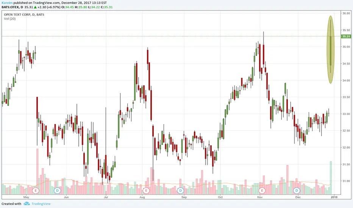This screenshot has height=208, width=353.
Task: Click the +2.30 (+6.97%) change value
Action: point(49,7)
